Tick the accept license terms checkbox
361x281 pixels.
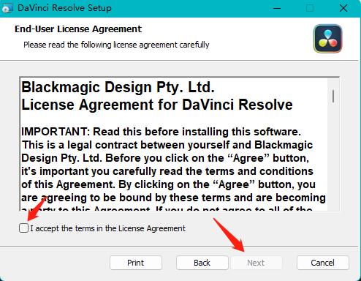click(23, 228)
